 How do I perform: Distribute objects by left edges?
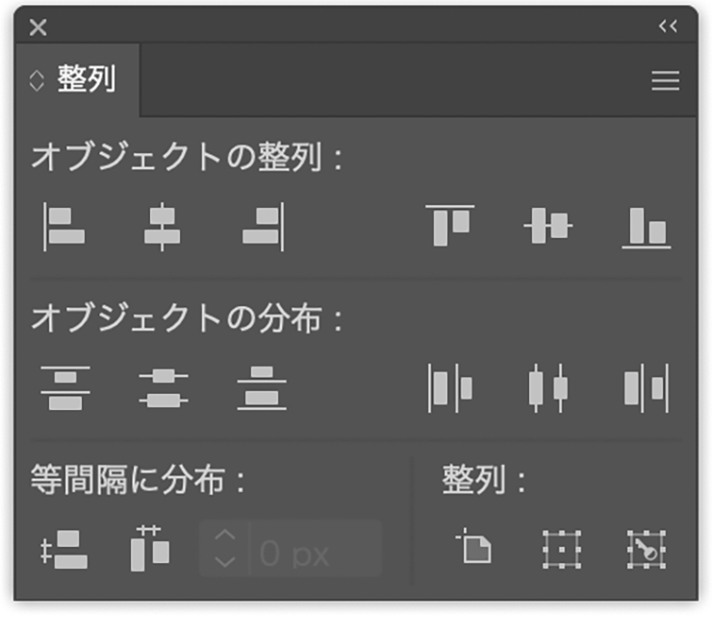(450, 388)
